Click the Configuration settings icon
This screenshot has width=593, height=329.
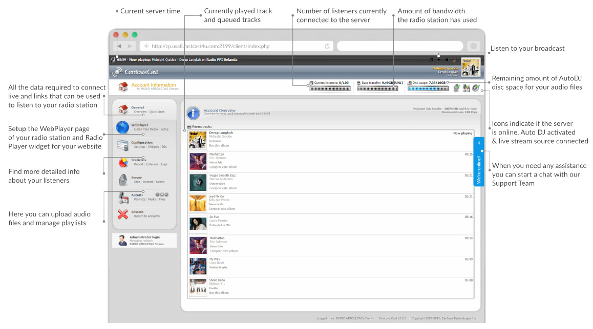[123, 145]
